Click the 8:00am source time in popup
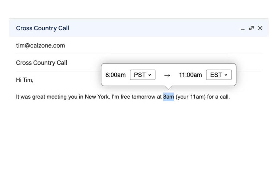Image resolution: width=277 pixels, height=173 pixels. tap(115, 75)
